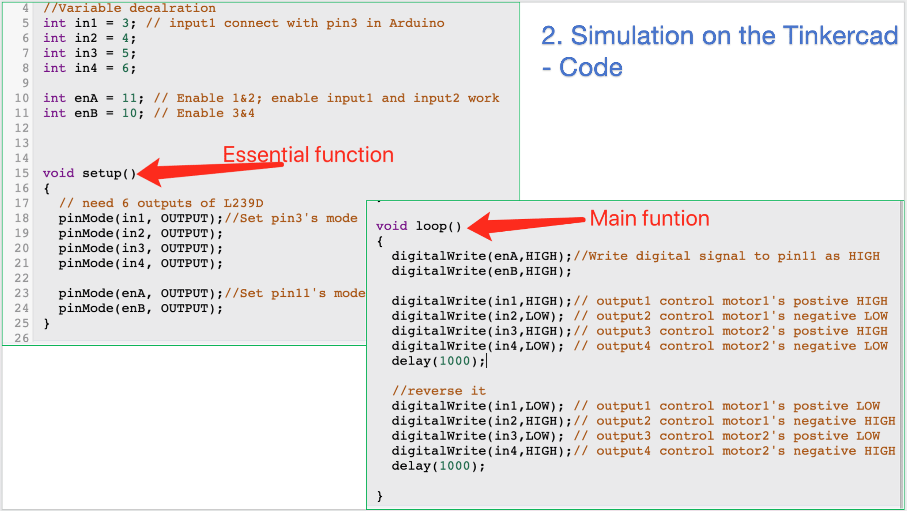Viewport: 907px width, 511px height.
Task: Click the "int enA = 11;" declaration
Action: (x=94, y=98)
